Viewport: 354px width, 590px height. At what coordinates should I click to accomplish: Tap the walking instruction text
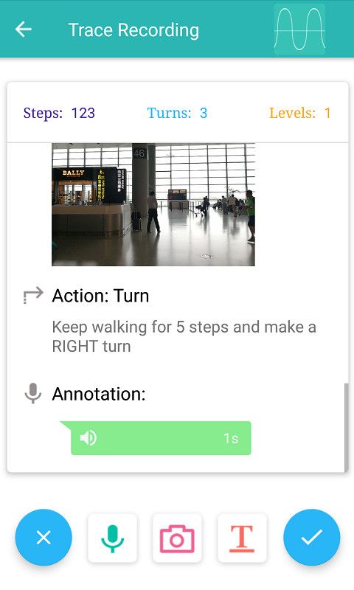[184, 336]
